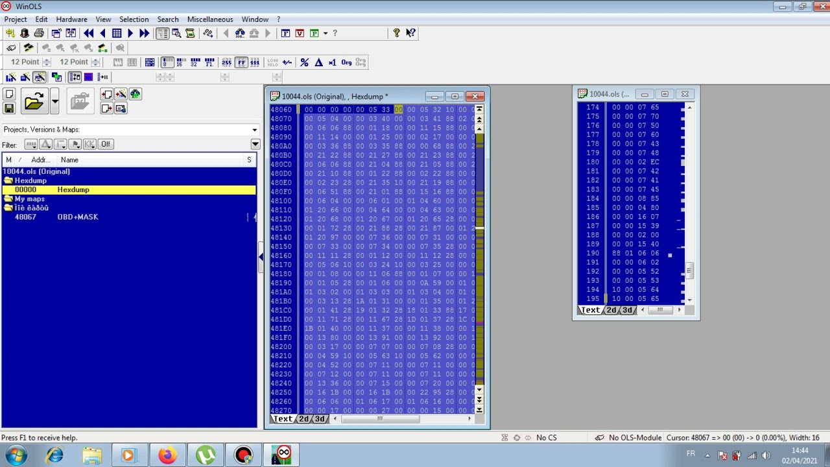Increase first 12 Point font size stepper
830x467 pixels.
coord(46,60)
